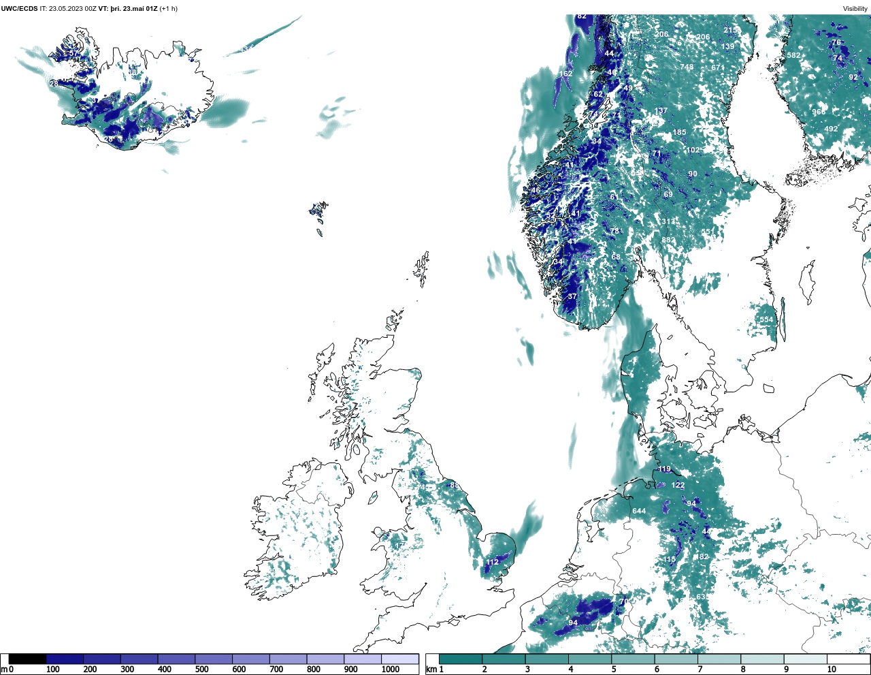The width and height of the screenshot is (871, 675).
Task: Click the Visibility label in the header
Action: (855, 9)
